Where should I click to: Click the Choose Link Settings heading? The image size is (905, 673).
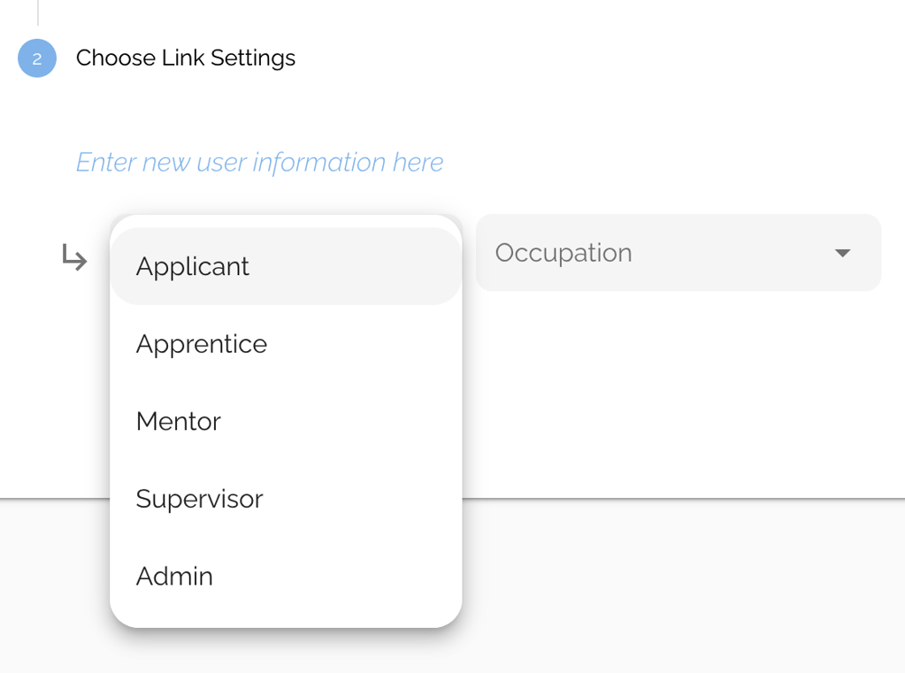pyautogui.click(x=186, y=57)
